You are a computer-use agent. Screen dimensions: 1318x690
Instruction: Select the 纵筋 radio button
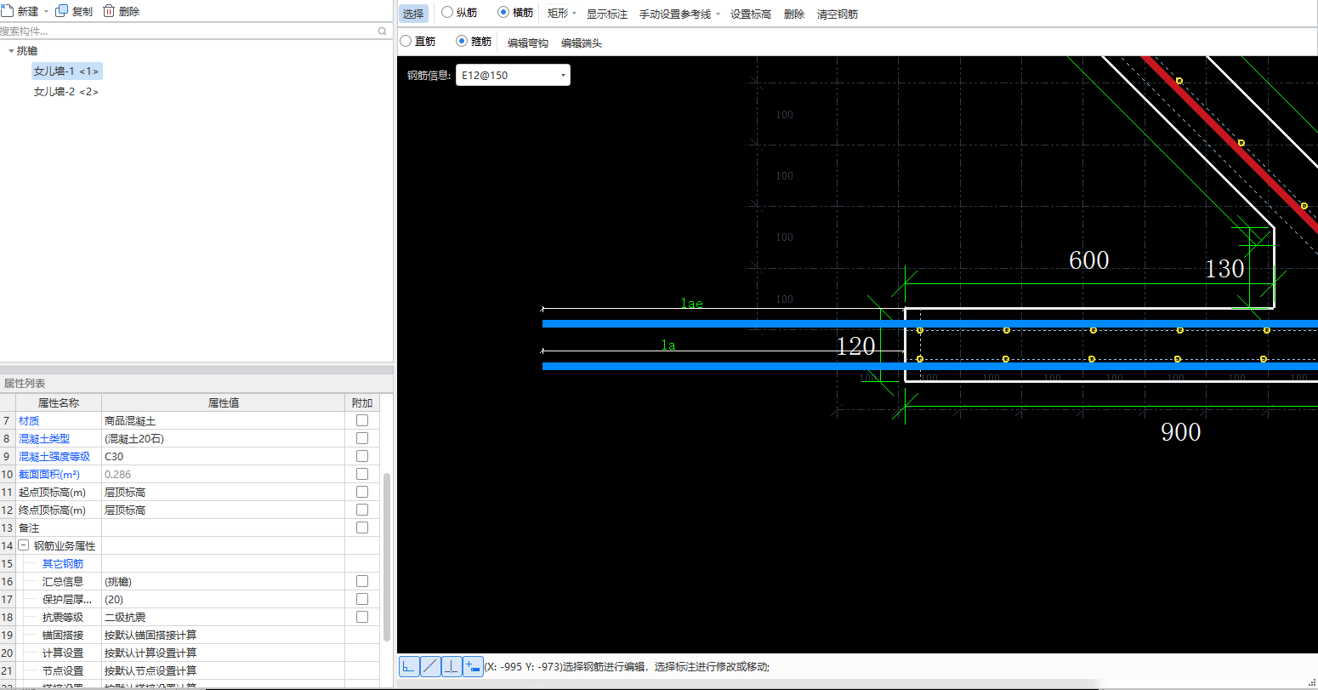[x=447, y=13]
